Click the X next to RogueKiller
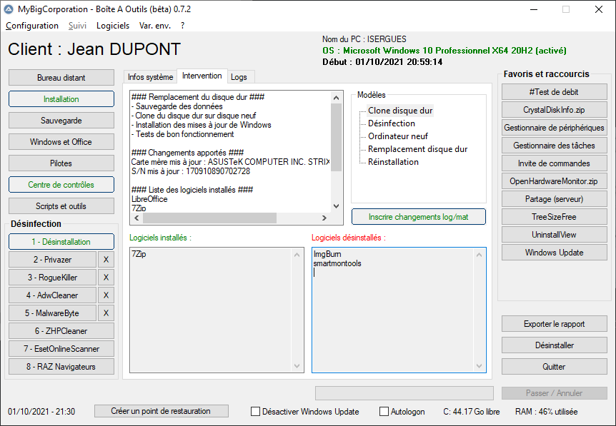 coord(106,278)
